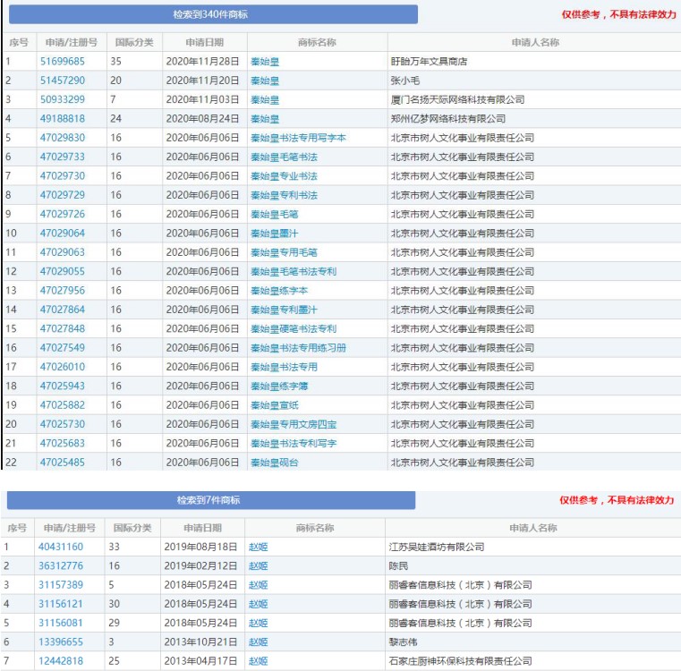Open application number 47025943
The width and height of the screenshot is (681, 671).
pyautogui.click(x=62, y=386)
